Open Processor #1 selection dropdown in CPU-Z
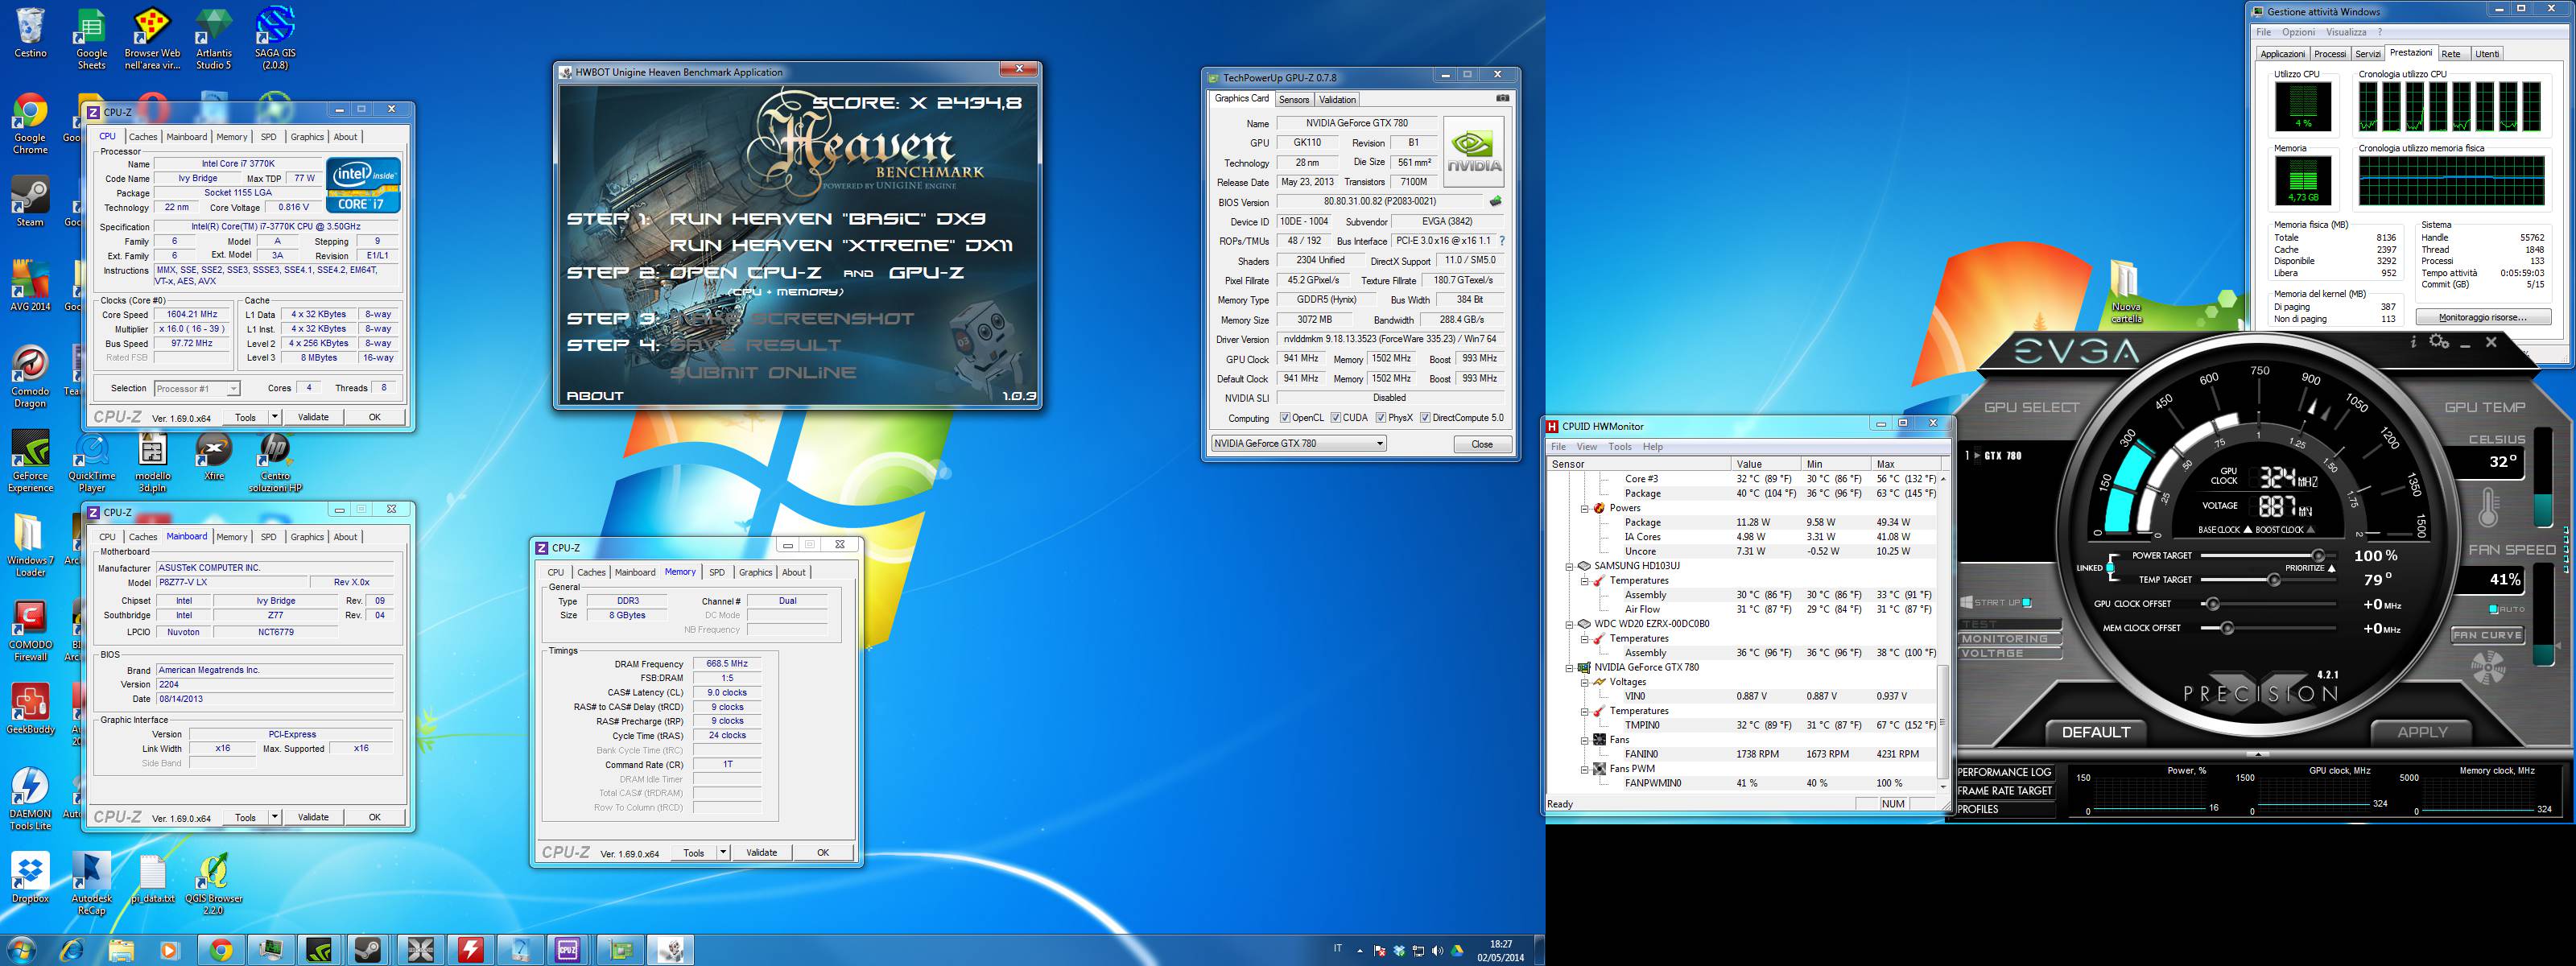 coord(197,389)
